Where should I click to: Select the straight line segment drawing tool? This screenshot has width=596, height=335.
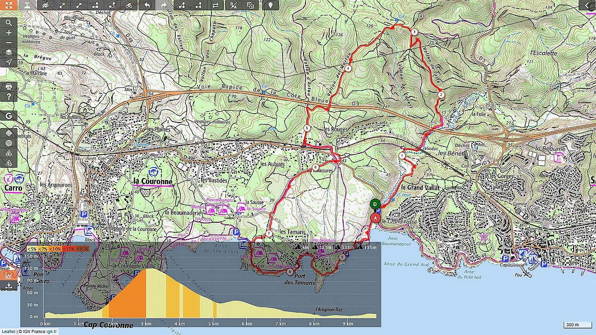(63, 5)
